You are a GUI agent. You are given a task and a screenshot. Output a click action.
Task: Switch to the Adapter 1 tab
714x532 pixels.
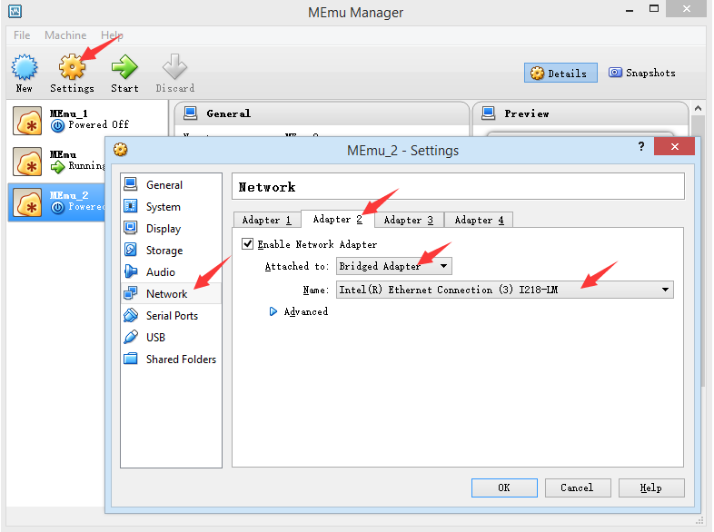click(x=267, y=220)
